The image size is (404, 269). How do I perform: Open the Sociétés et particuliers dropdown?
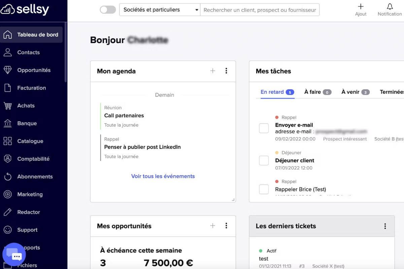coord(160,10)
